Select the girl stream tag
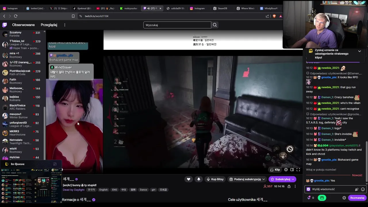The height and width of the screenshot is (207, 368). click(x=153, y=190)
